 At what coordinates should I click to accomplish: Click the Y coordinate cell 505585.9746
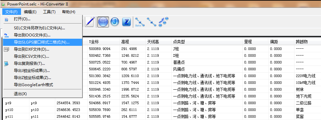coord(103,116)
